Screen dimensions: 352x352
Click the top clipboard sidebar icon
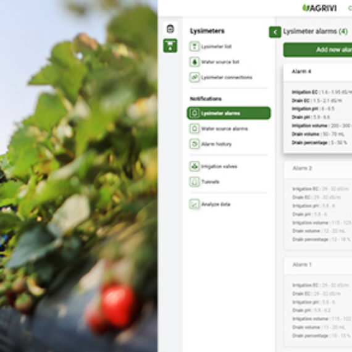170,29
